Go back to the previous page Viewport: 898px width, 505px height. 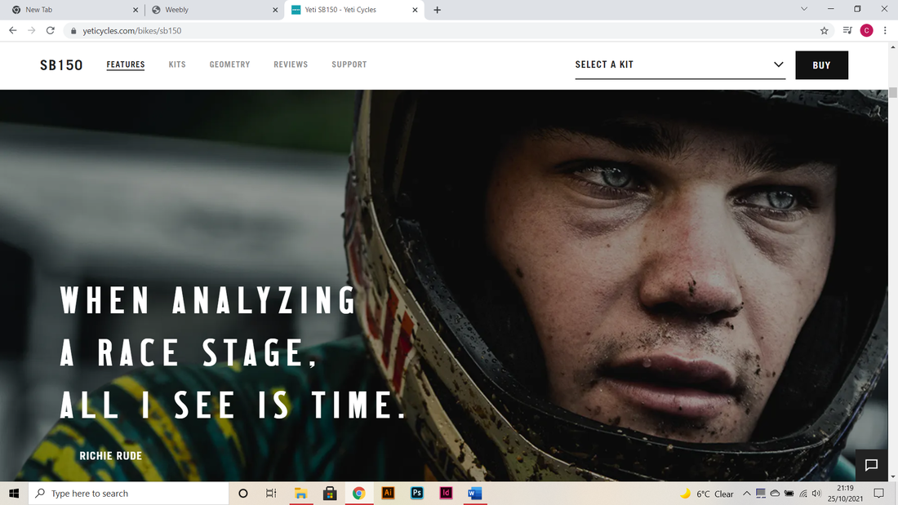12,30
